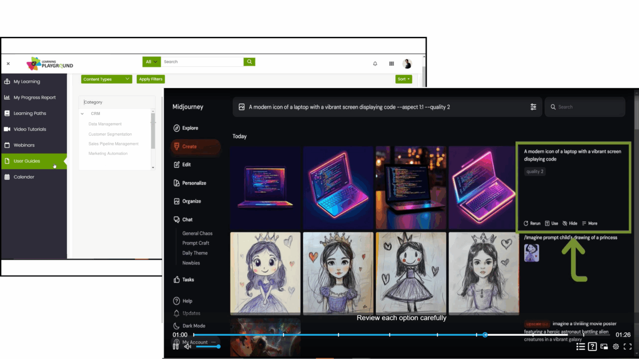Open the General Chaos chat room
Screen dimensions: 639x359
pos(197,234)
